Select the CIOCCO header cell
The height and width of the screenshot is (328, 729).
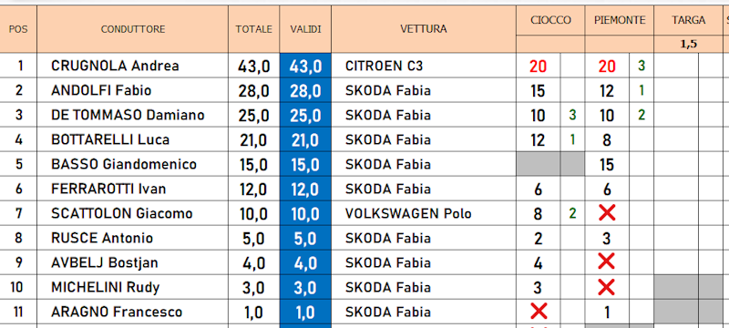550,20
